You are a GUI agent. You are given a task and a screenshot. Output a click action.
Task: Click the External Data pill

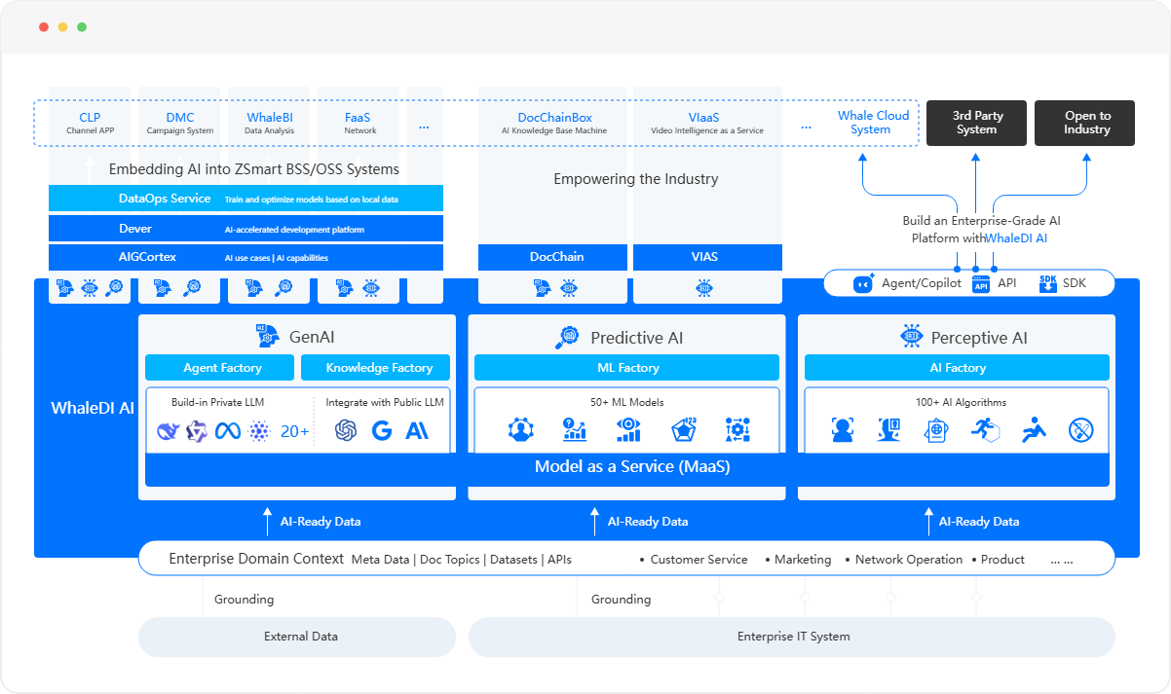tap(297, 637)
